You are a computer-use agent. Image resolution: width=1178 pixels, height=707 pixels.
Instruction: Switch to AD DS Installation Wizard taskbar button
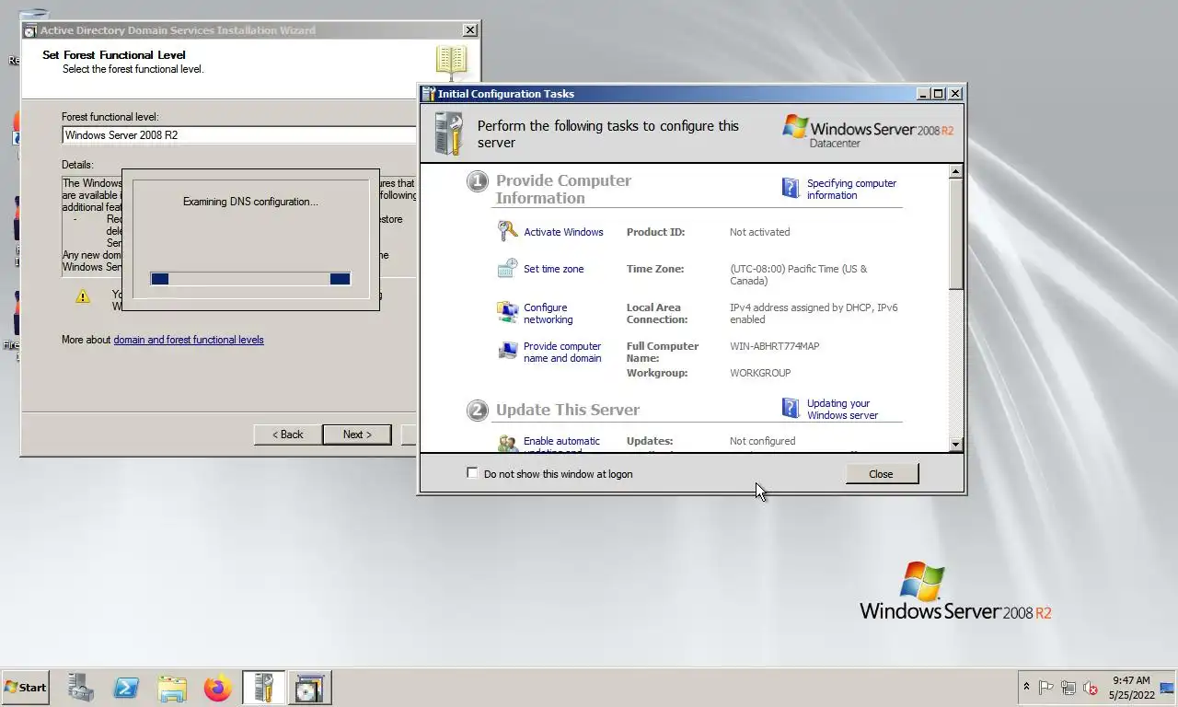tap(309, 688)
